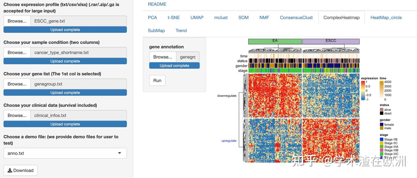The image size is (417, 178).
Task: Go to the ConsensusClust tab
Action: (296, 18)
